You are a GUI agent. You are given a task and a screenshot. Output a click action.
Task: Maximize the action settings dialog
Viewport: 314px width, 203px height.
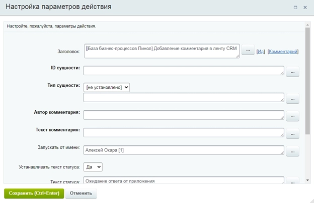[295, 8]
